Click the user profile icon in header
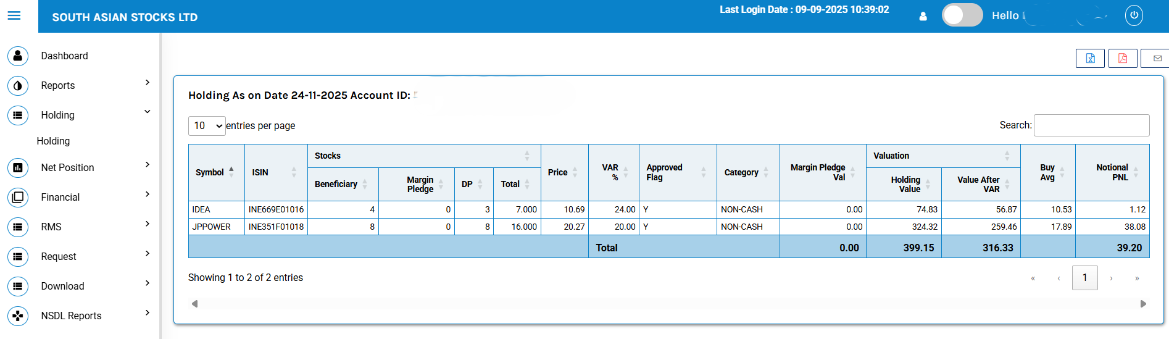 tap(923, 17)
